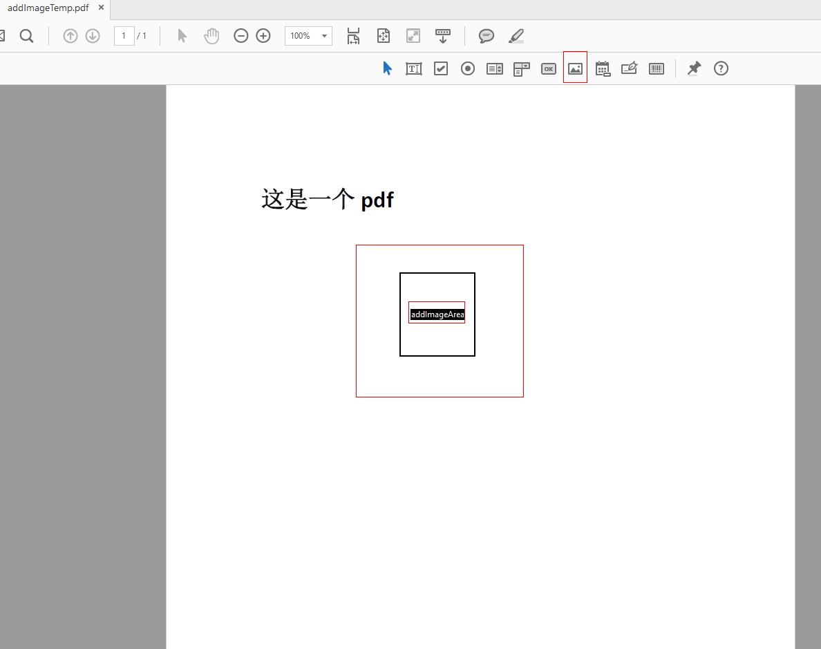Viewport: 821px width, 649px height.
Task: Go to previous page arrow
Action: point(70,36)
